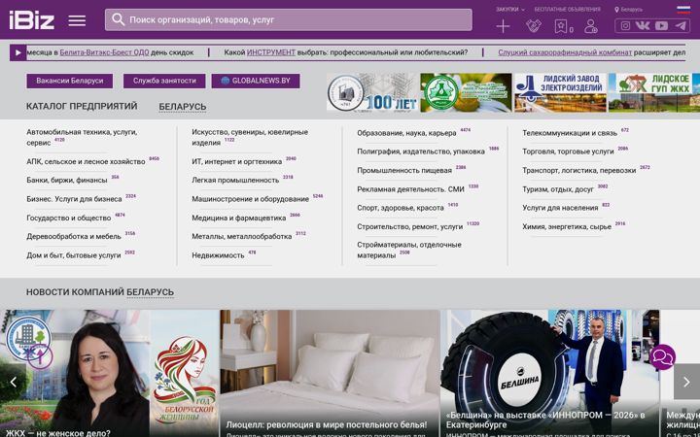Open Слуцкий сахарорафинадный комбинат ticker link
The width and height of the screenshot is (700, 437).
pyautogui.click(x=565, y=52)
